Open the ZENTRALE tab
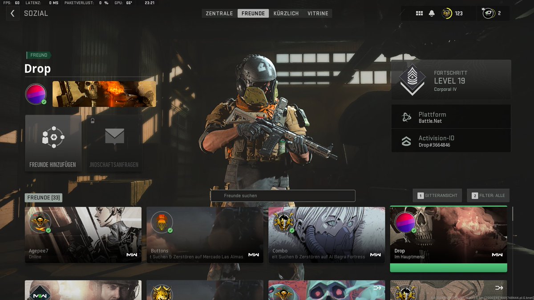This screenshot has height=300, width=534. pyautogui.click(x=219, y=13)
